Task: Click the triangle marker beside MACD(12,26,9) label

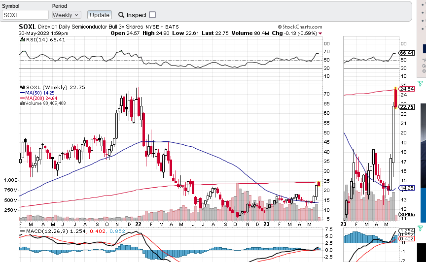Action: coord(21,231)
